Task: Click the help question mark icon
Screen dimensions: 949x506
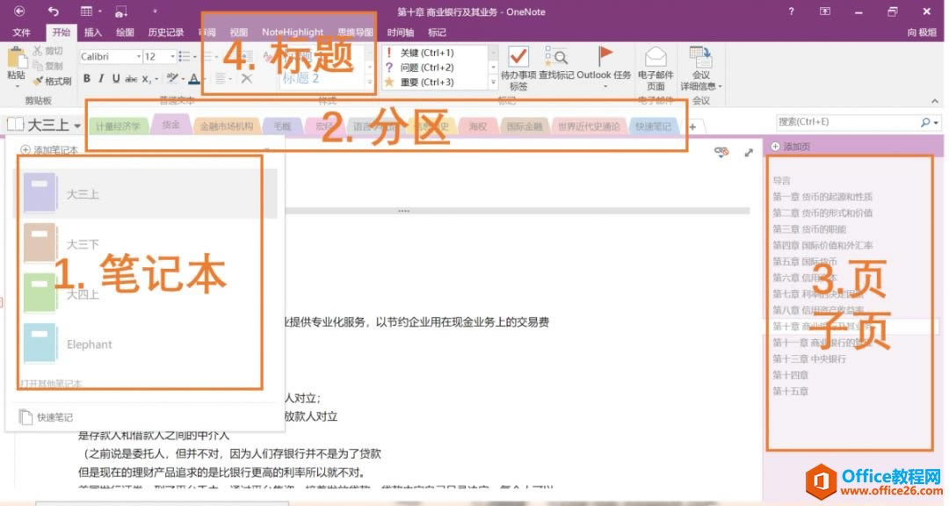Action: 791,11
